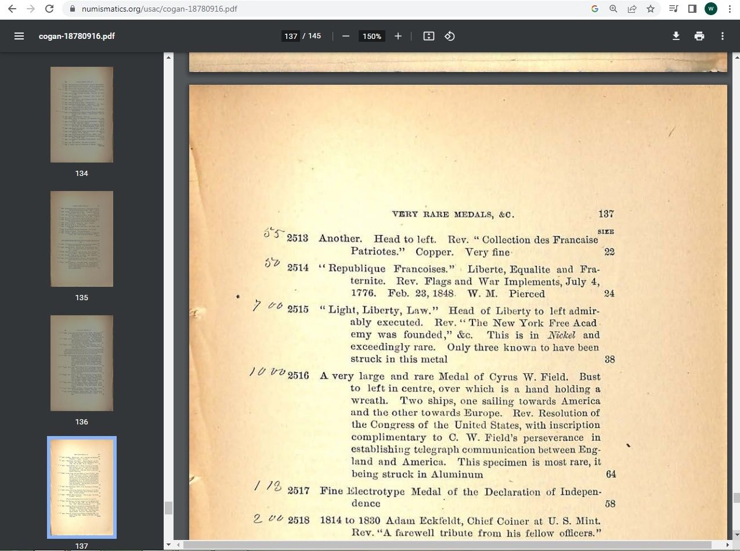
Task: Edit the current page number field 137
Action: pyautogui.click(x=291, y=36)
